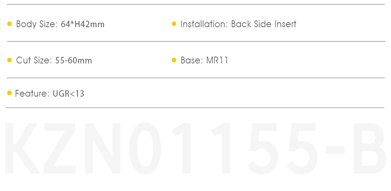Select the 'Base:' label
The image size is (391, 191).
pyautogui.click(x=192, y=60)
